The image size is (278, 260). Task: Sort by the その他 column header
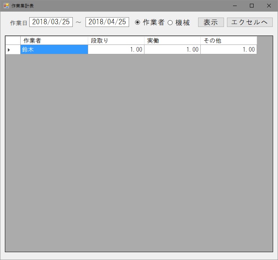click(x=228, y=40)
